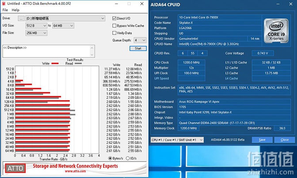
Task: Minimize the ATTO Disk Benchmark window
Action: point(117,4)
